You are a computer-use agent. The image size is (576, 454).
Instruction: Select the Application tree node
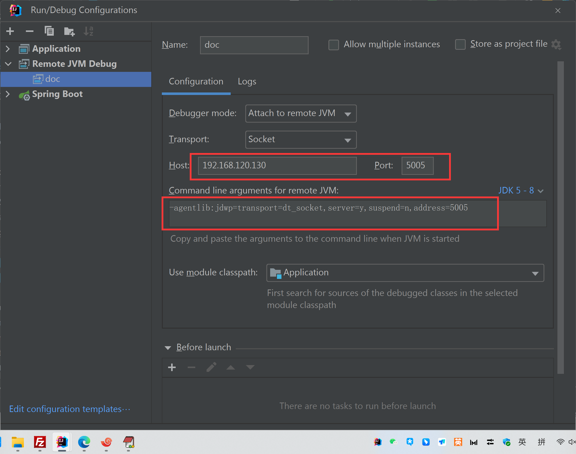[56, 49]
